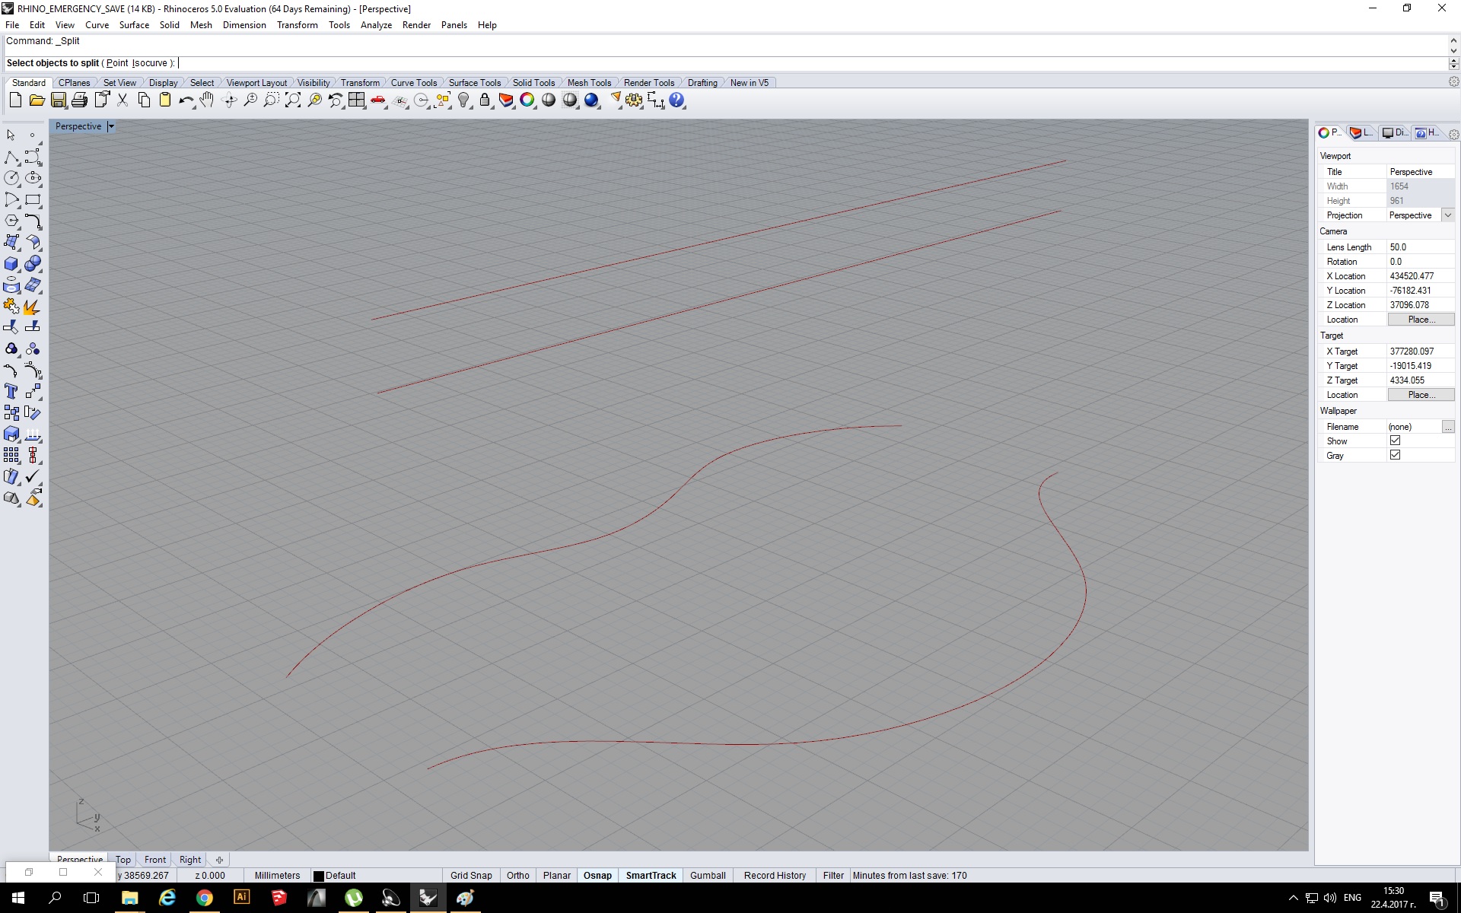Screen dimensions: 1461x913
Task: Open the Curve menu
Action: click(97, 25)
